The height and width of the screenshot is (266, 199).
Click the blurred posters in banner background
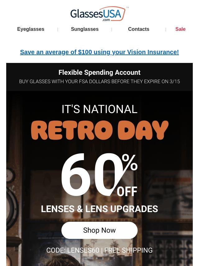click(x=167, y=195)
